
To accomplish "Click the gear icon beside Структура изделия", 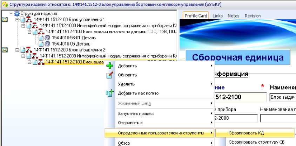I will pos(17,14).
